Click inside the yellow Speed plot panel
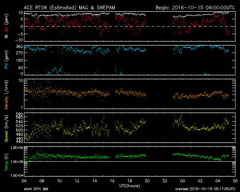The image size is (240, 192). 130,128
